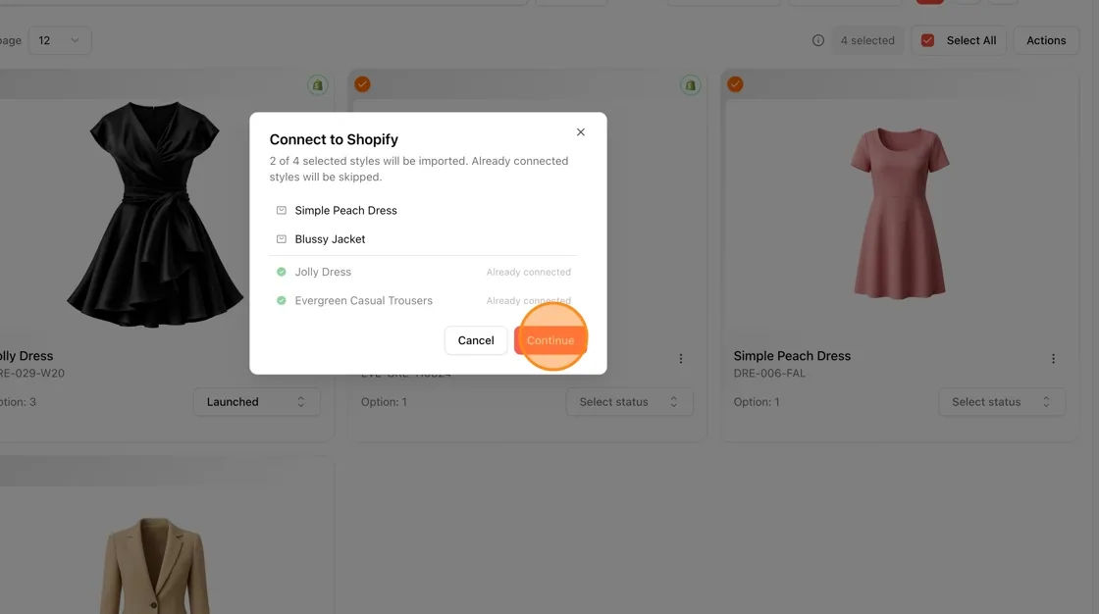Deselect orange checkbox on card behind dialog

coord(362,84)
